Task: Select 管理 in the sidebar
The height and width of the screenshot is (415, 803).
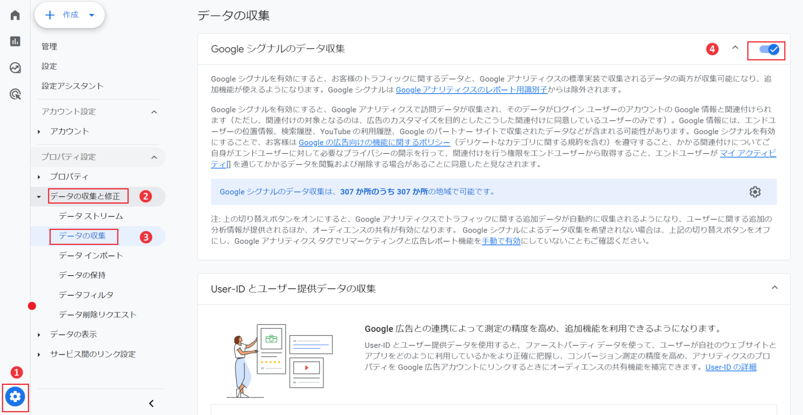Action: [50, 47]
